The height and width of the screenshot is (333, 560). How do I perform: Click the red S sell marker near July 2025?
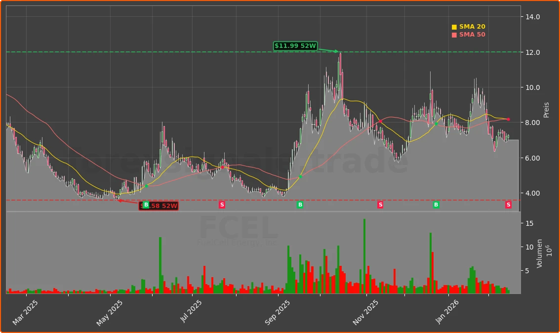coord(222,204)
